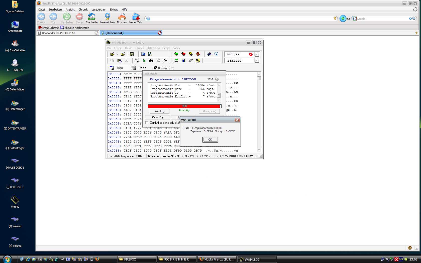
Task: Toggle the Vdd indicator light
Action: coord(217,79)
